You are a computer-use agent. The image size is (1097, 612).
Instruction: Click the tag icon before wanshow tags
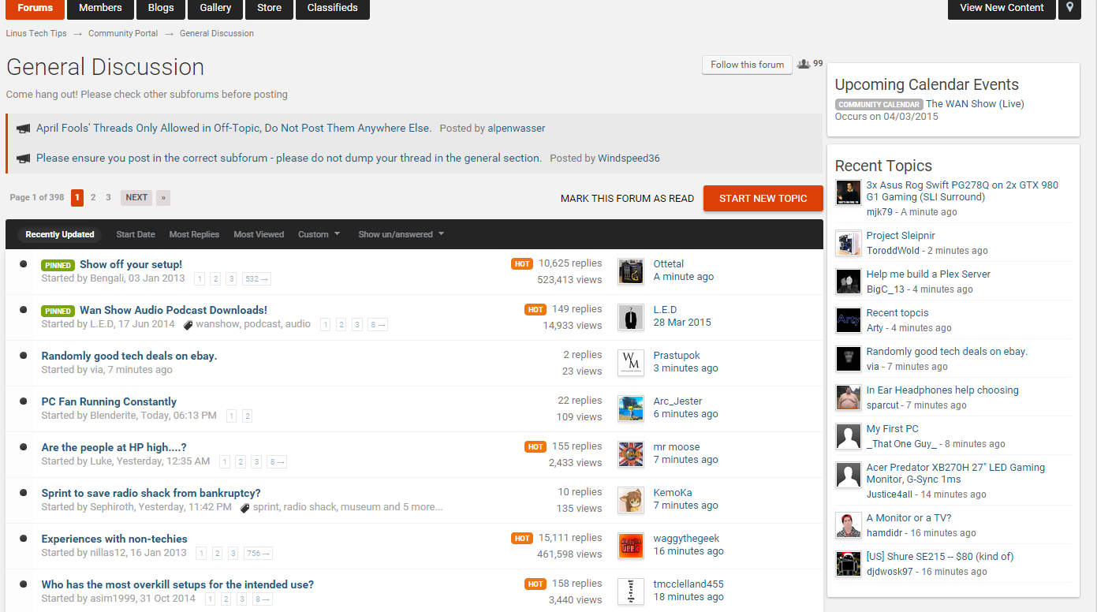click(188, 325)
